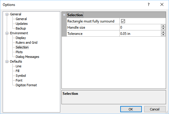The height and width of the screenshot is (114, 169).
Task: Increase Tolerance with up arrow
Action: [x=163, y=32]
